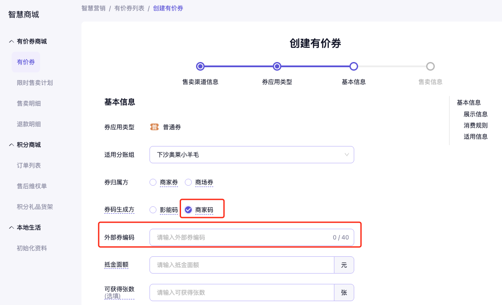Image resolution: width=502 pixels, height=305 pixels.
Task: Go to 订单列表 in the sidebar
Action: click(x=29, y=165)
